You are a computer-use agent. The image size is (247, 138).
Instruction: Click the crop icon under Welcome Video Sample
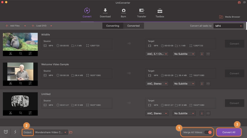(20, 83)
